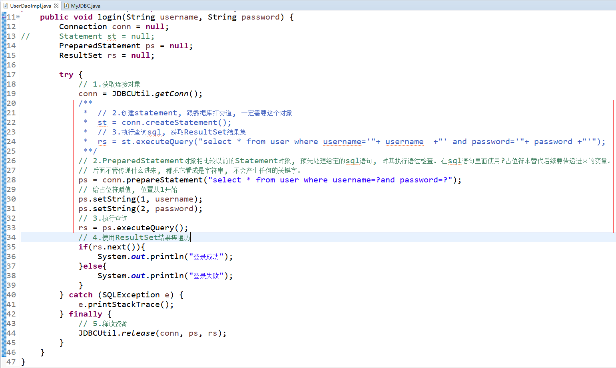The width and height of the screenshot is (616, 368).
Task: Click the '// 5.释放资源' comment
Action: point(103,324)
